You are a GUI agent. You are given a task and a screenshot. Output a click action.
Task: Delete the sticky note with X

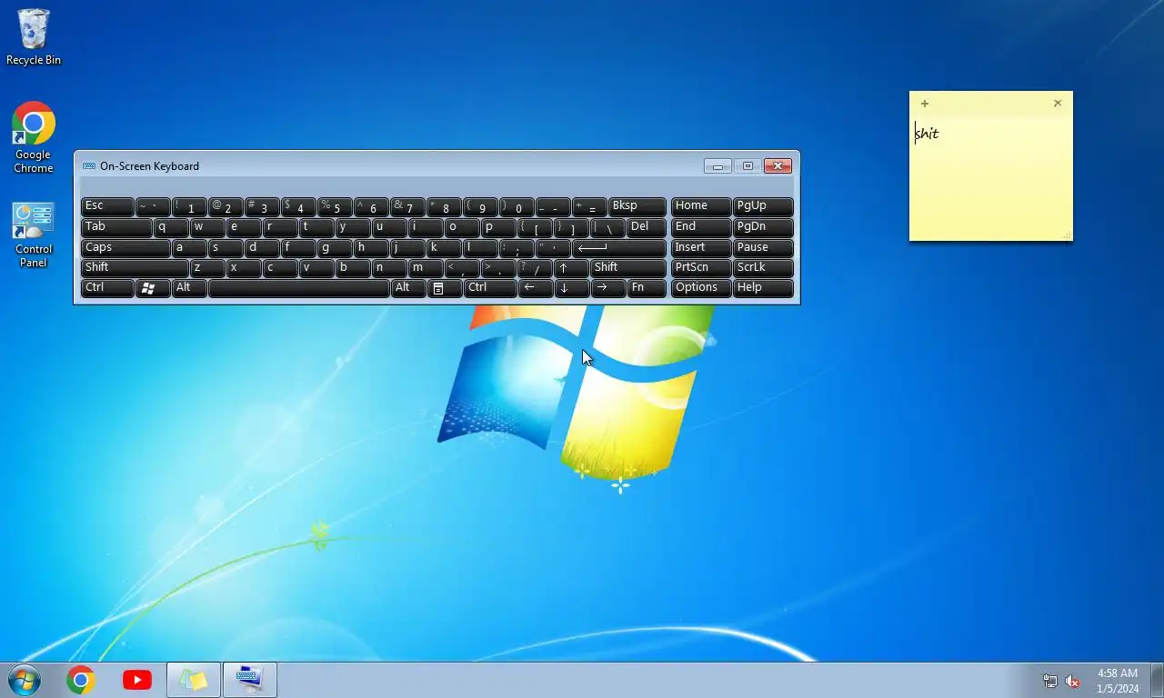click(1058, 104)
